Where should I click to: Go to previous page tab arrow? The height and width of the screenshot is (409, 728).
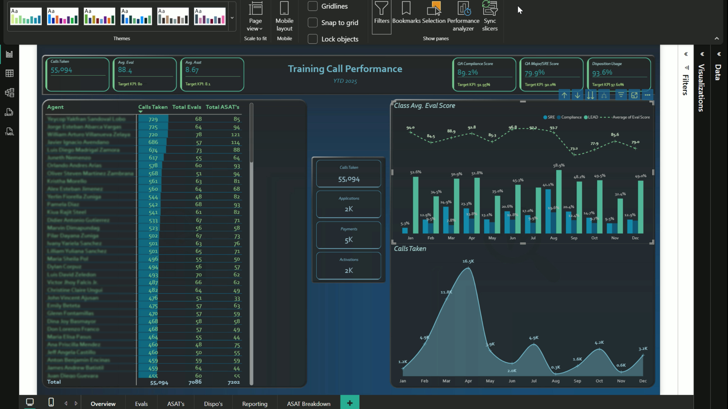(66, 403)
